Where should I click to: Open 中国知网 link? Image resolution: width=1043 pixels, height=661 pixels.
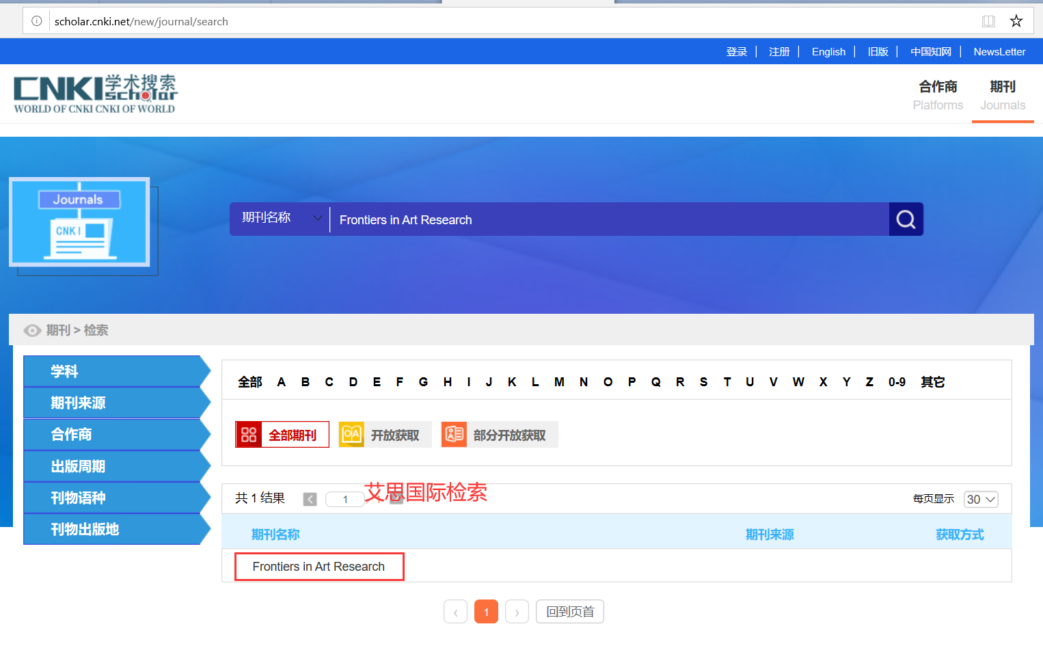(x=931, y=51)
